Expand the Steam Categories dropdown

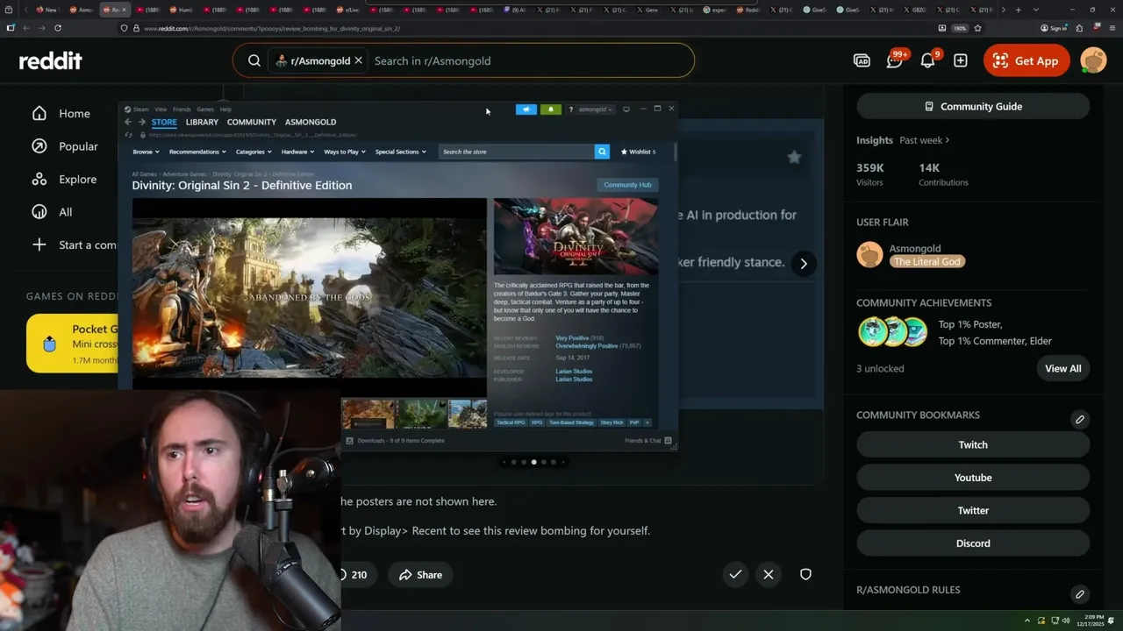254,152
